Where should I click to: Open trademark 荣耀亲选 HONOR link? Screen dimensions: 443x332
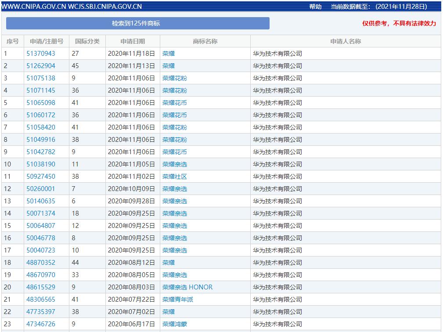pyautogui.click(x=187, y=287)
